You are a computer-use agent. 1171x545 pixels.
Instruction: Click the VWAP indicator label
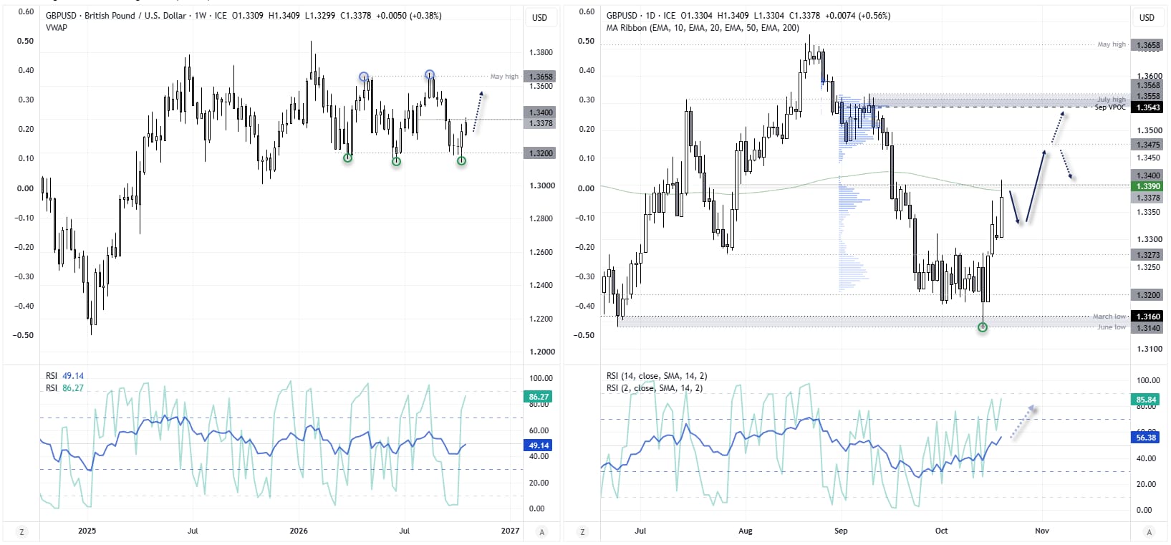coord(57,28)
